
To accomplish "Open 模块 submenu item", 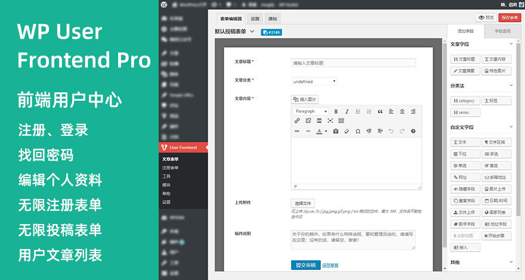I will pyautogui.click(x=166, y=185).
